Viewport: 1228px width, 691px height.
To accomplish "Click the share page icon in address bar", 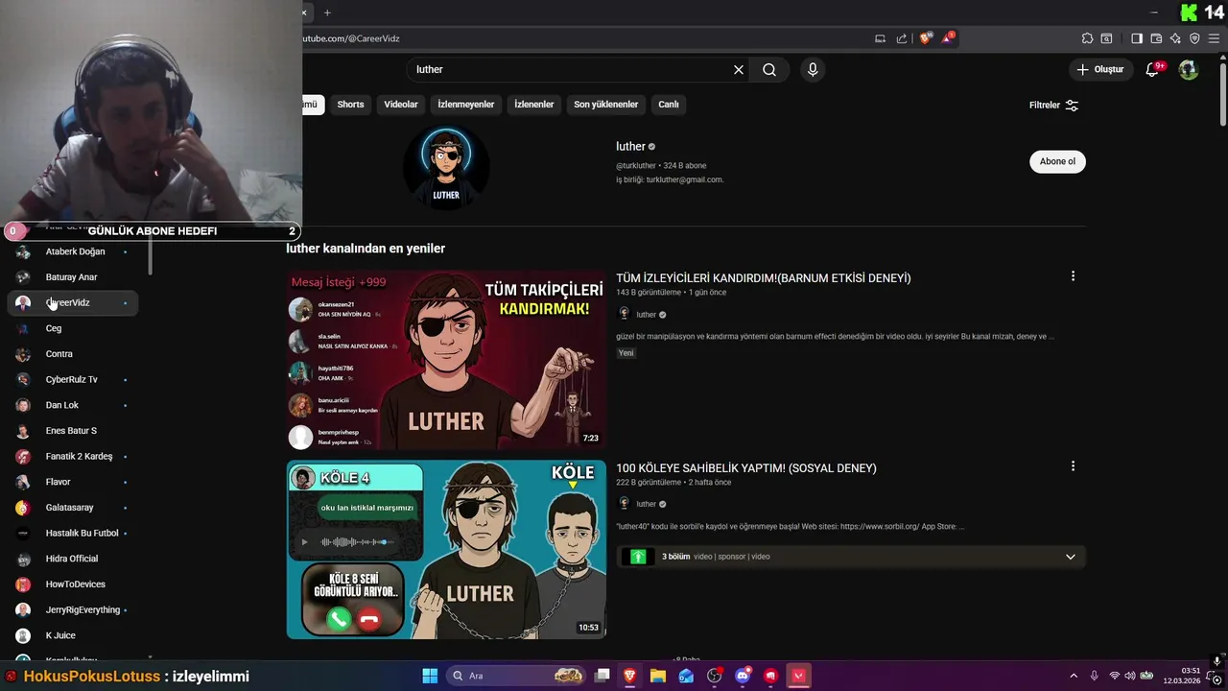I will click(902, 38).
